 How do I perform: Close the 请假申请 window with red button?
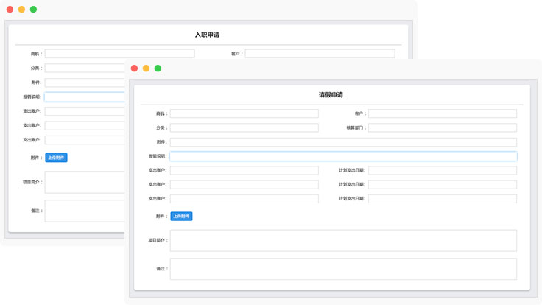(x=134, y=69)
